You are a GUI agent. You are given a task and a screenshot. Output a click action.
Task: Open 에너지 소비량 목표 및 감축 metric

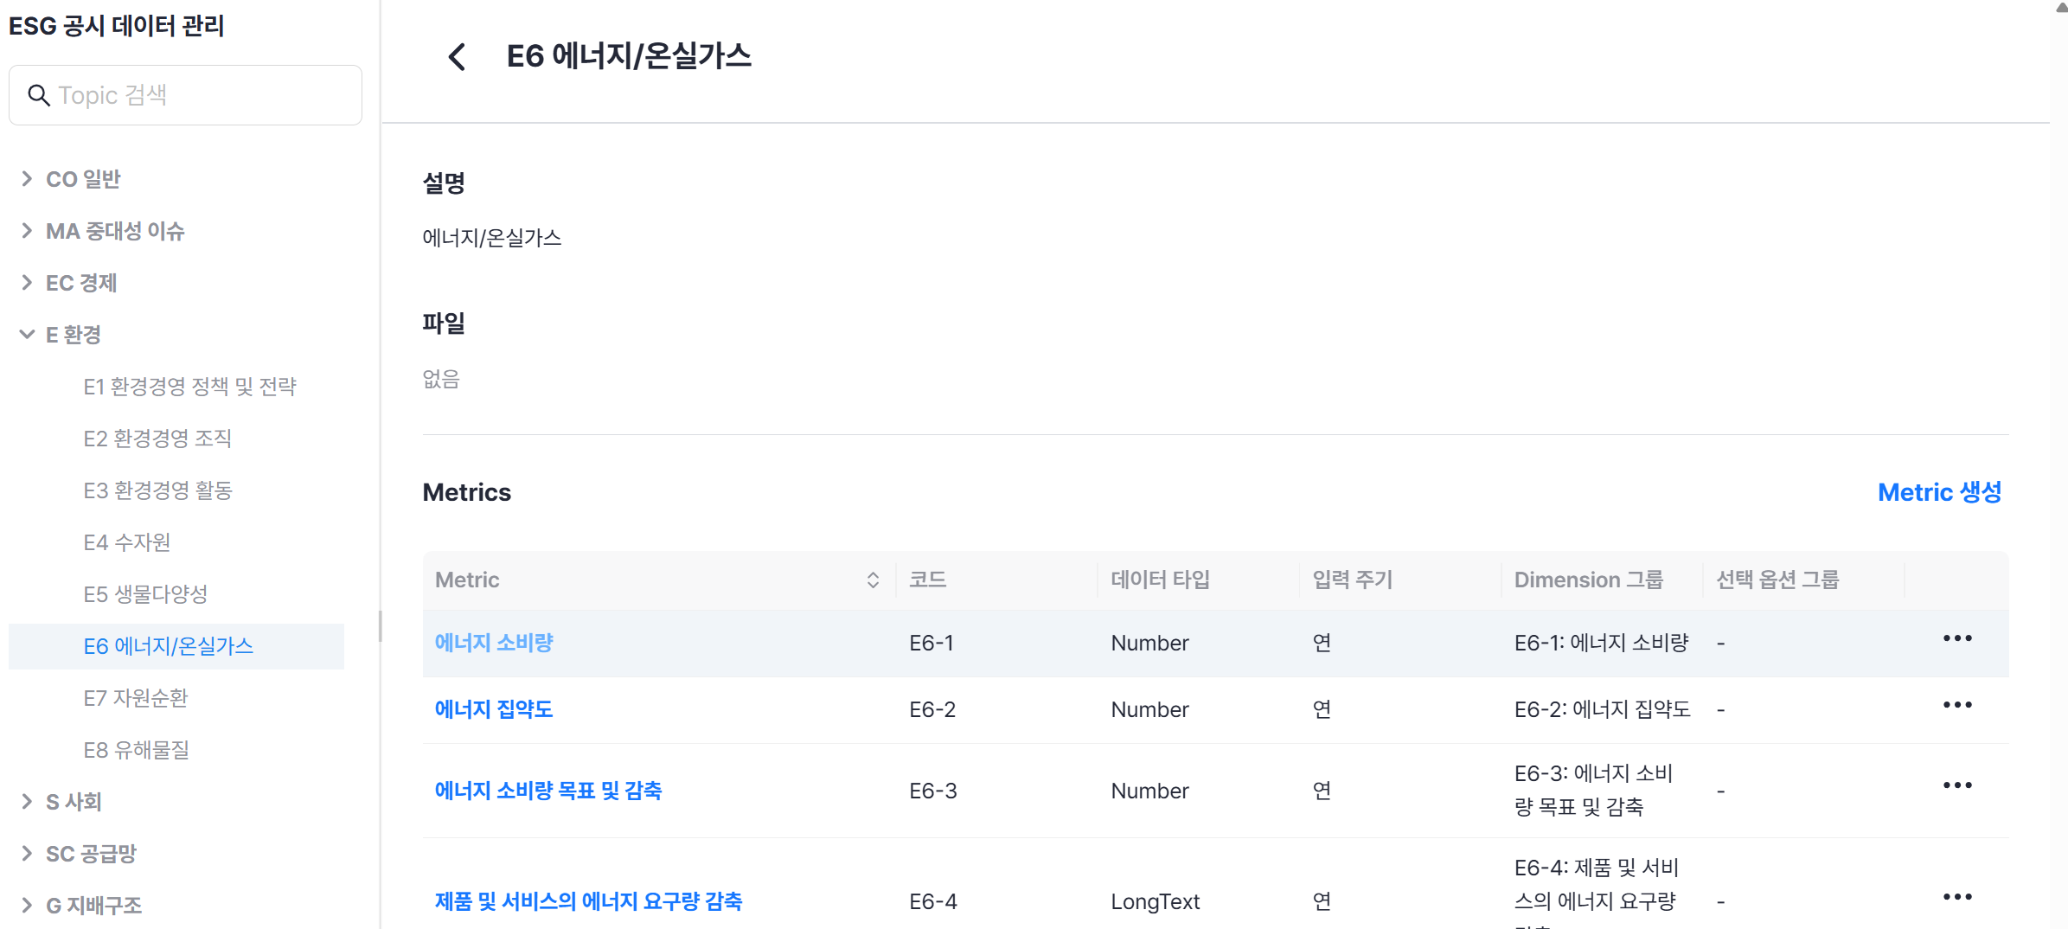coord(548,791)
